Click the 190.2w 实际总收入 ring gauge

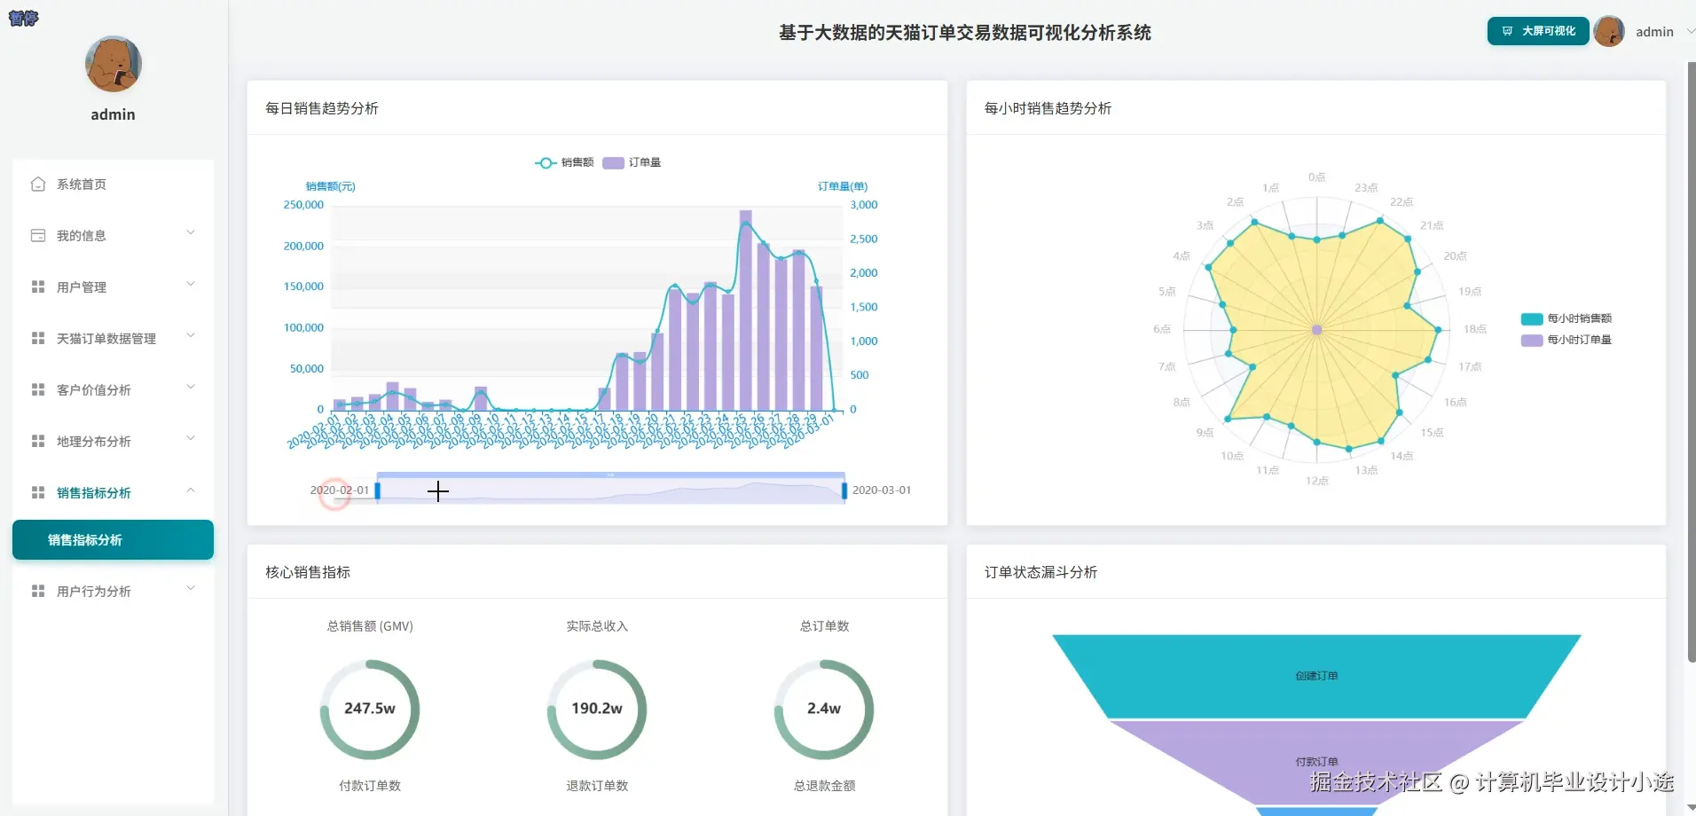pyautogui.click(x=597, y=710)
